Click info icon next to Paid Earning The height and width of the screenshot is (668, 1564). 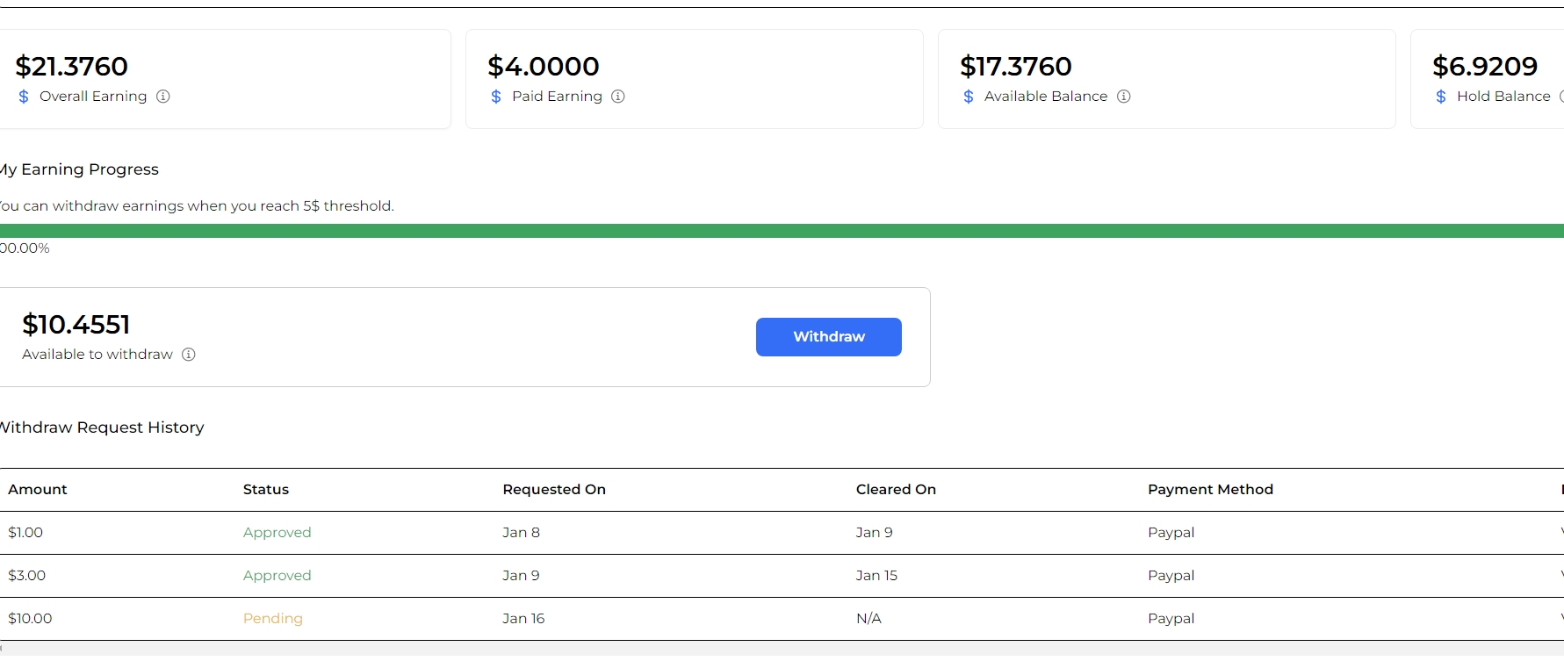pos(618,97)
